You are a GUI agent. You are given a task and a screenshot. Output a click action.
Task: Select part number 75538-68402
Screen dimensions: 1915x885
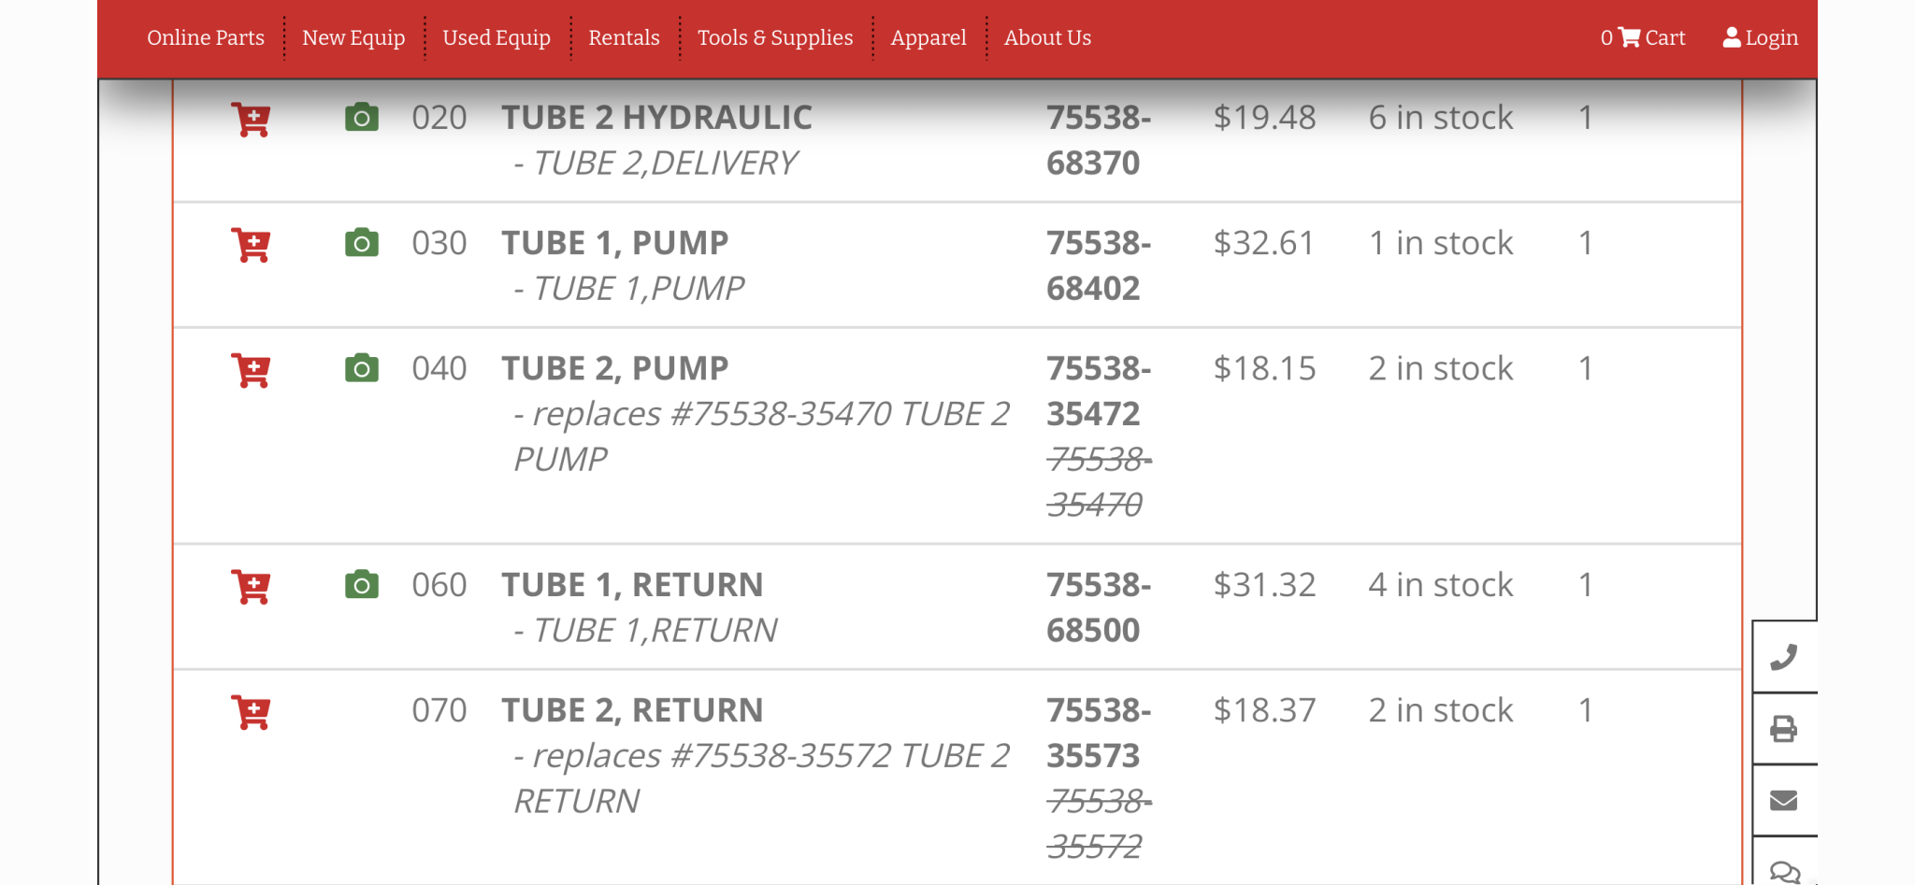[x=1098, y=265]
